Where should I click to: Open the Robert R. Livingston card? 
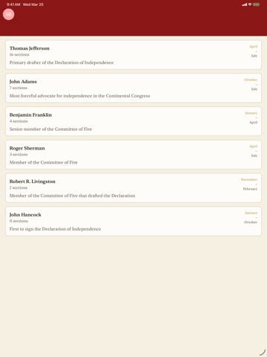tap(133, 188)
